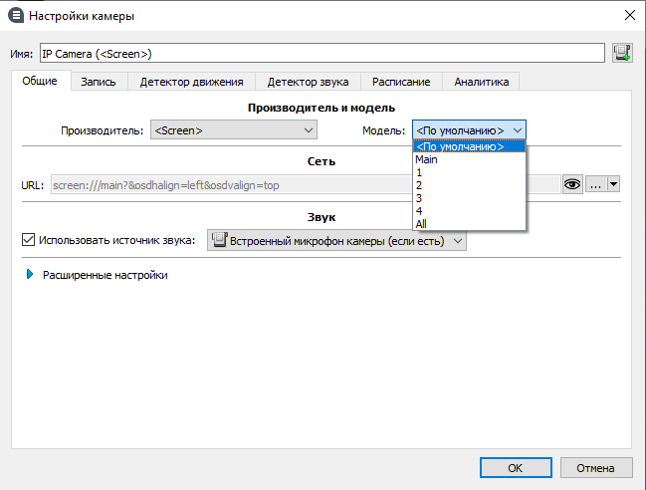Click the eye preview icon beside URL
The width and height of the screenshot is (646, 490).
(571, 184)
